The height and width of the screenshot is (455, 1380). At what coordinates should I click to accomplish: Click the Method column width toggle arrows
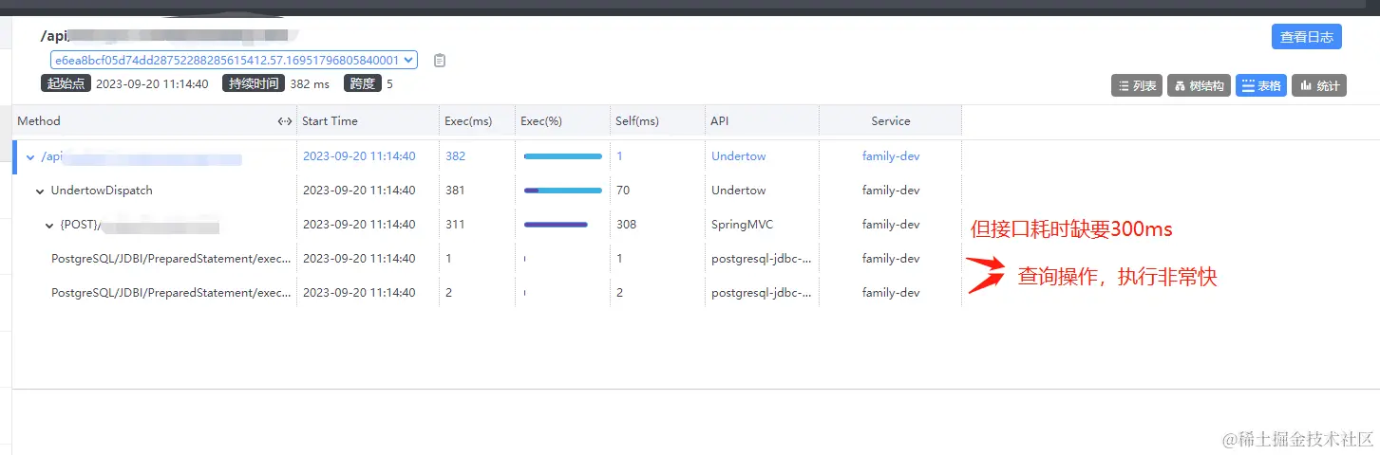coord(284,121)
